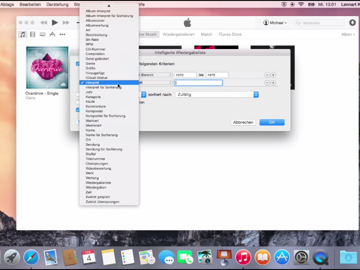Add a rule after the 1970 row
Image resolution: width=360 pixels, height=270 pixels.
[273, 75]
